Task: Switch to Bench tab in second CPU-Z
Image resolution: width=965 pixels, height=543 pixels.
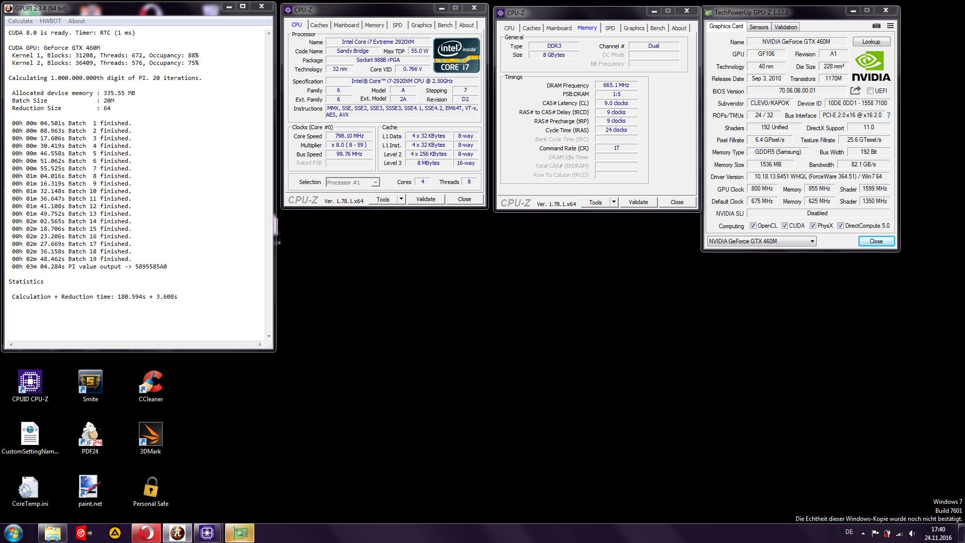Action: 657,28
